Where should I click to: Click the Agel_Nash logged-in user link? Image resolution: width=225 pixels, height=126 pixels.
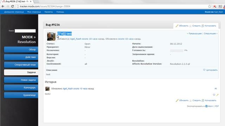point(218,12)
